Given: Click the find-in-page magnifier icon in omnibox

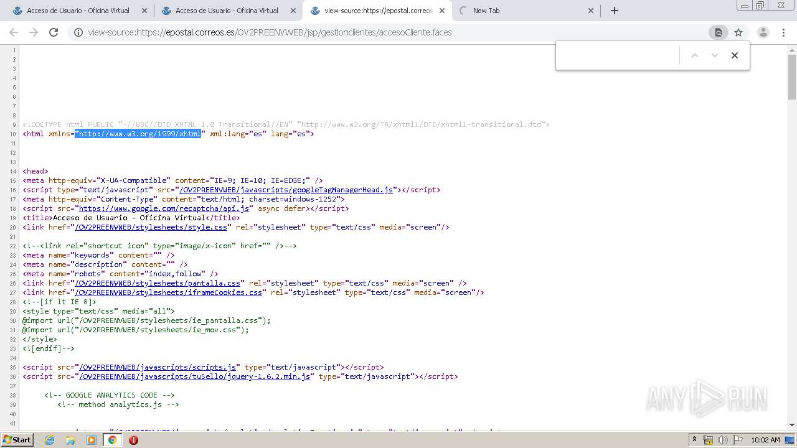Looking at the screenshot, I should pyautogui.click(x=718, y=32).
